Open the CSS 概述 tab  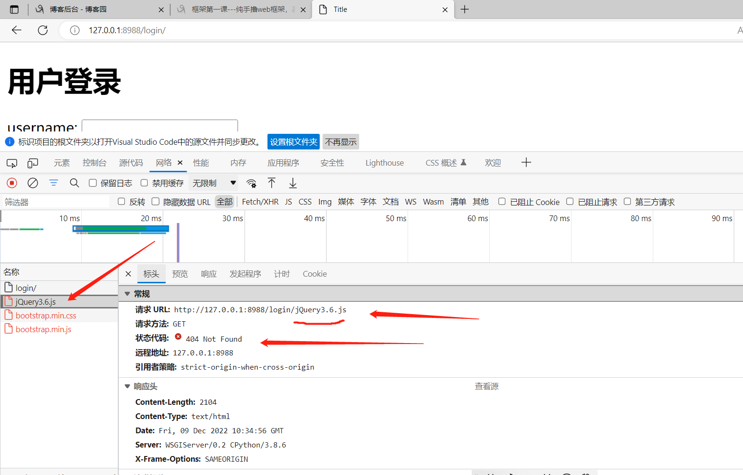(446, 163)
